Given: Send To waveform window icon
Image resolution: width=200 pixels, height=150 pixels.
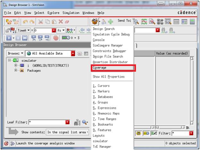Looking at the screenshot, I should pos(144,22).
